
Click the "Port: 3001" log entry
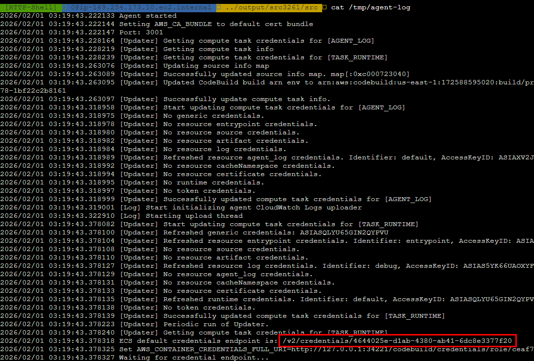click(x=141, y=32)
